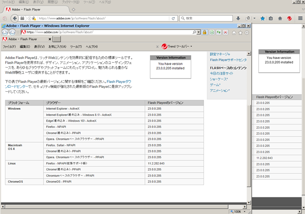Open the Internet Explorer favorites star
The height and width of the screenshot is (214, 305).
tap(240, 33)
